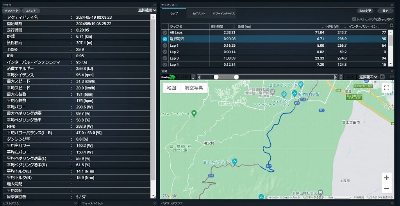400x206 pixels.
Task: Zoom out the map with minus button
Action: [386, 188]
